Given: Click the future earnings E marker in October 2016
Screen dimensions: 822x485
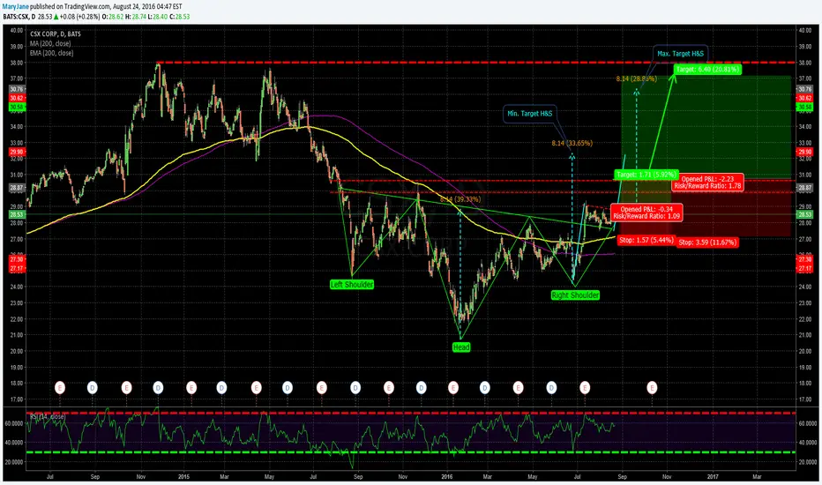Looking at the screenshot, I should (x=652, y=388).
